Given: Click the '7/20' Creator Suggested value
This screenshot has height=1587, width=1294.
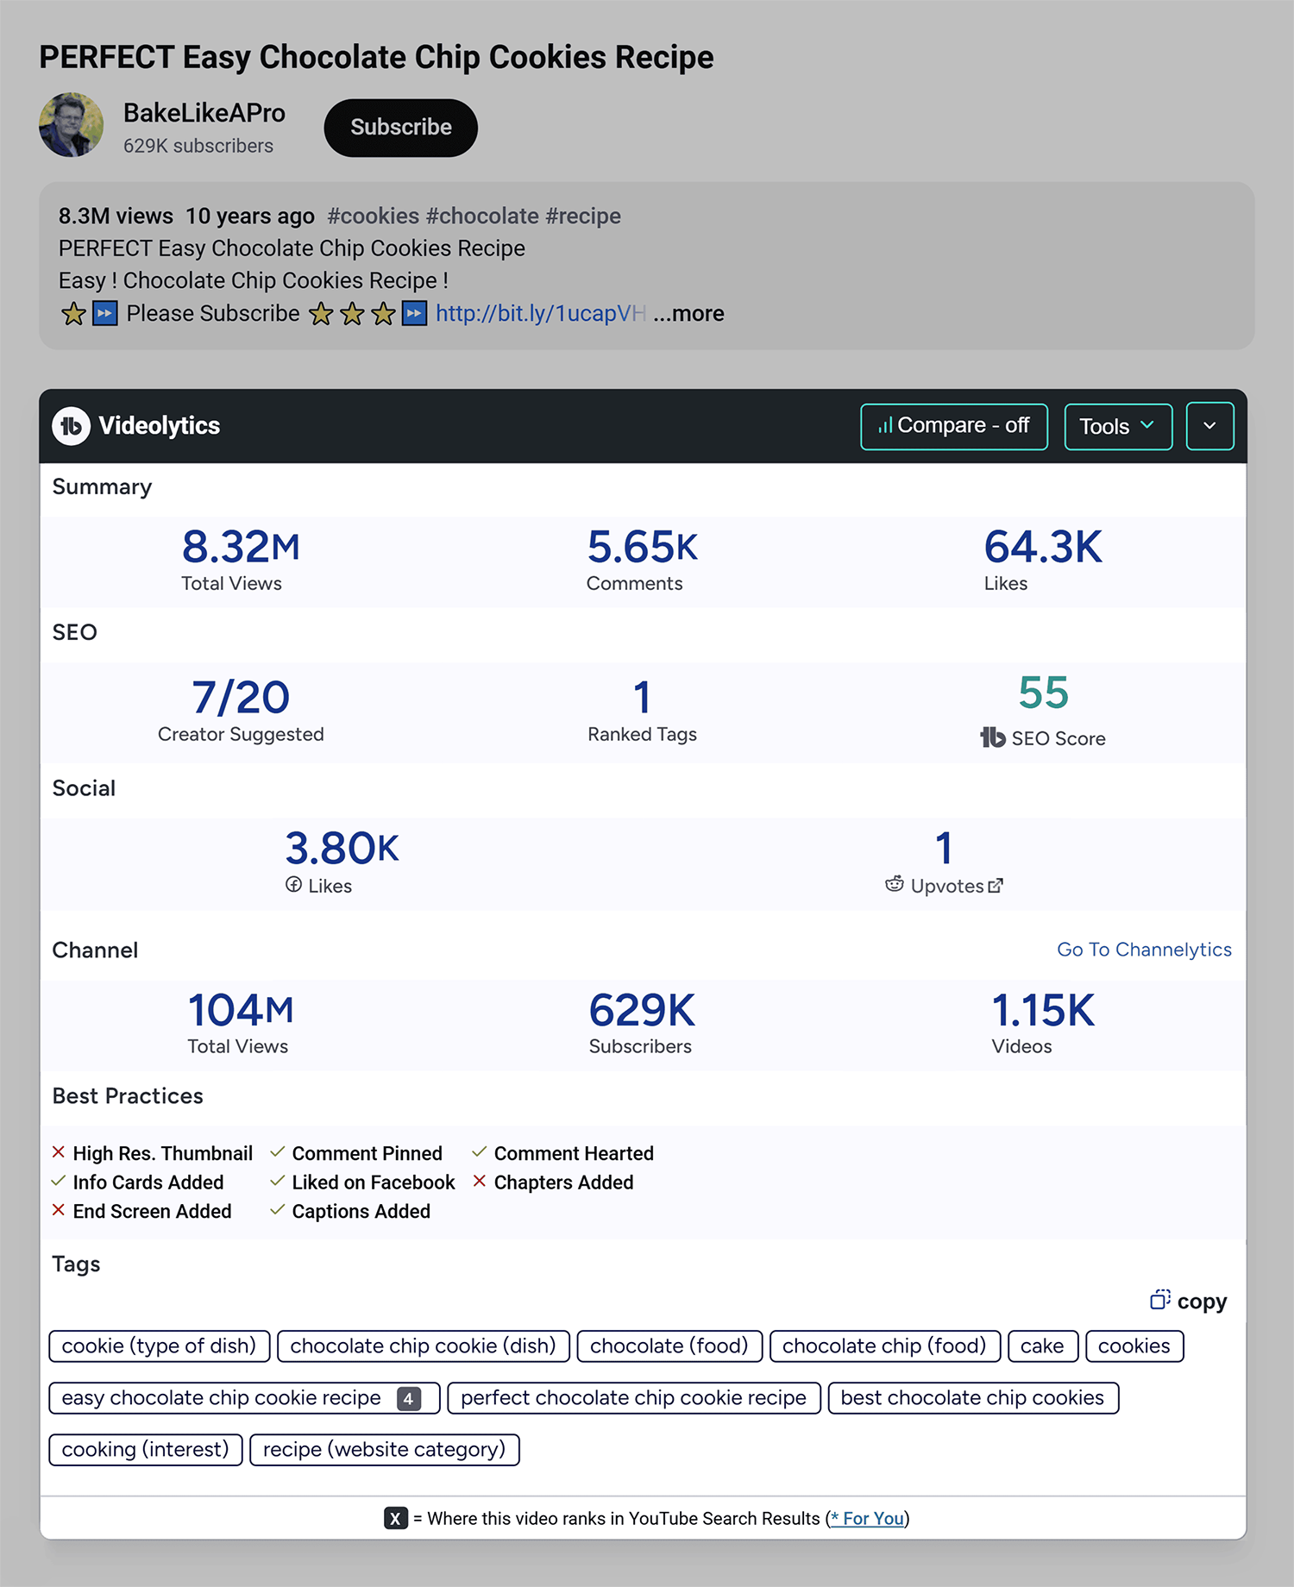Looking at the screenshot, I should [x=241, y=698].
